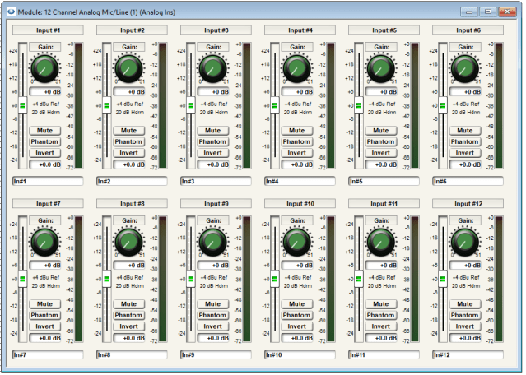Click the fader handle on Input #2
This screenshot has width=526, height=375.
tap(106, 105)
